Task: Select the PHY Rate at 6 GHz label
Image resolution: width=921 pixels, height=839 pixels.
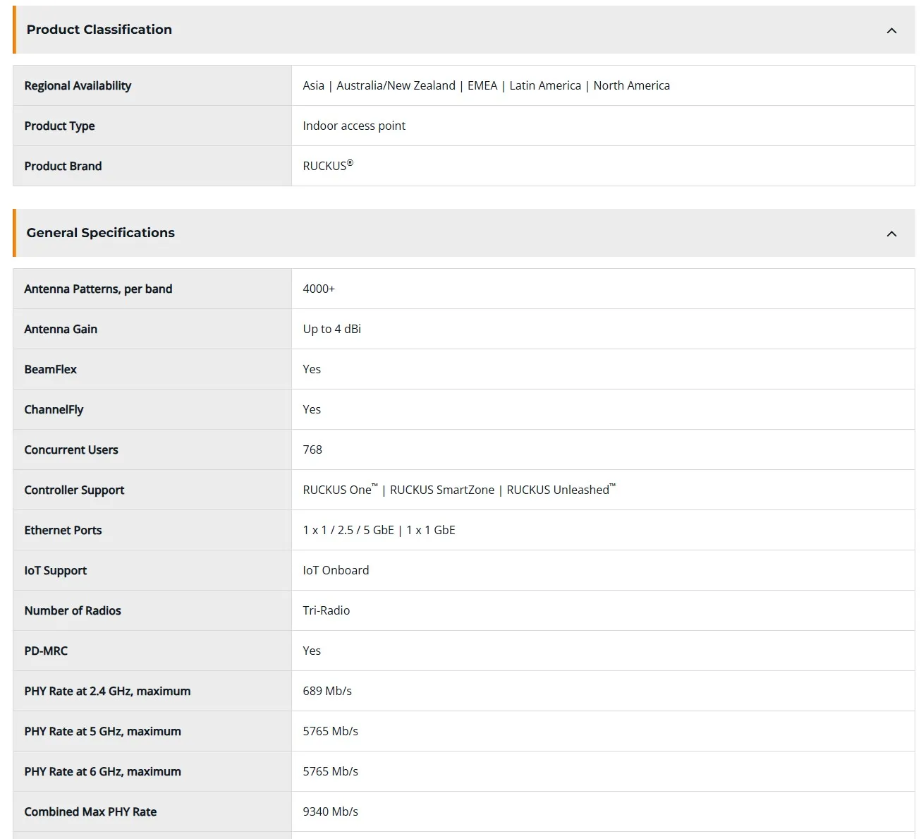Action: [x=102, y=772]
